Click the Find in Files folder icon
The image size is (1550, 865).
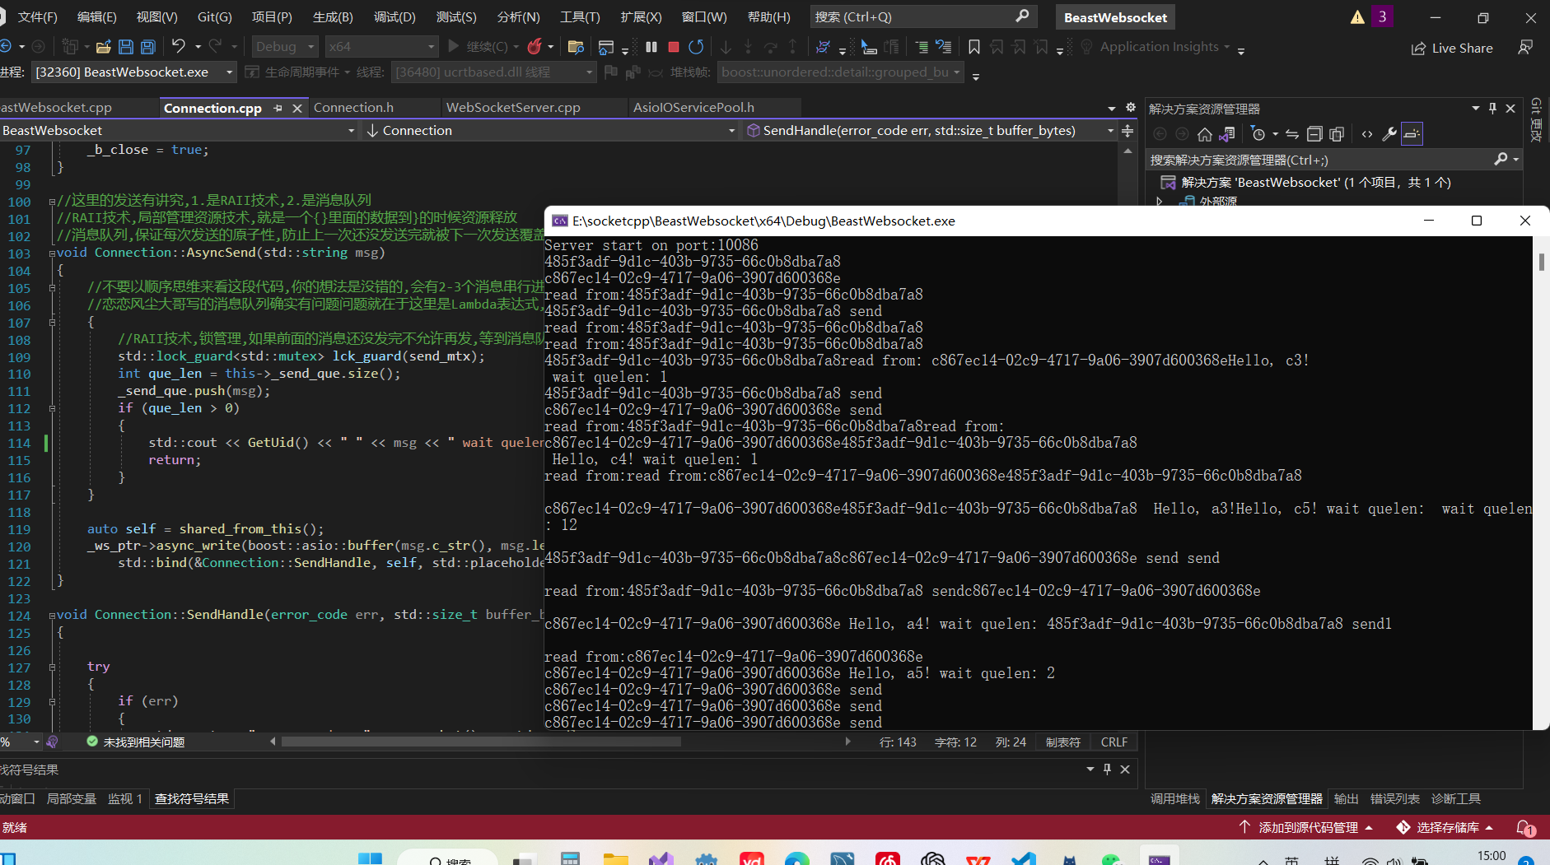click(x=577, y=47)
